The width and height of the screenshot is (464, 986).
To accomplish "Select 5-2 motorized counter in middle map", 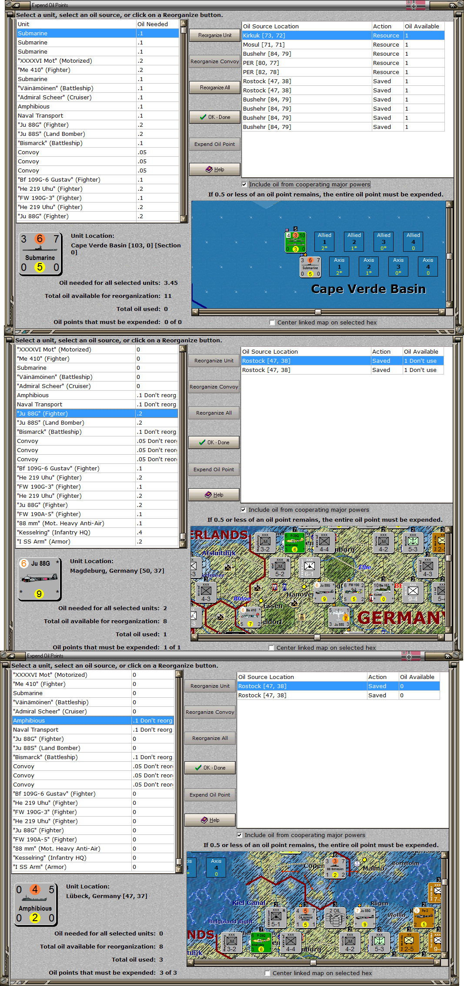I will coord(280,567).
